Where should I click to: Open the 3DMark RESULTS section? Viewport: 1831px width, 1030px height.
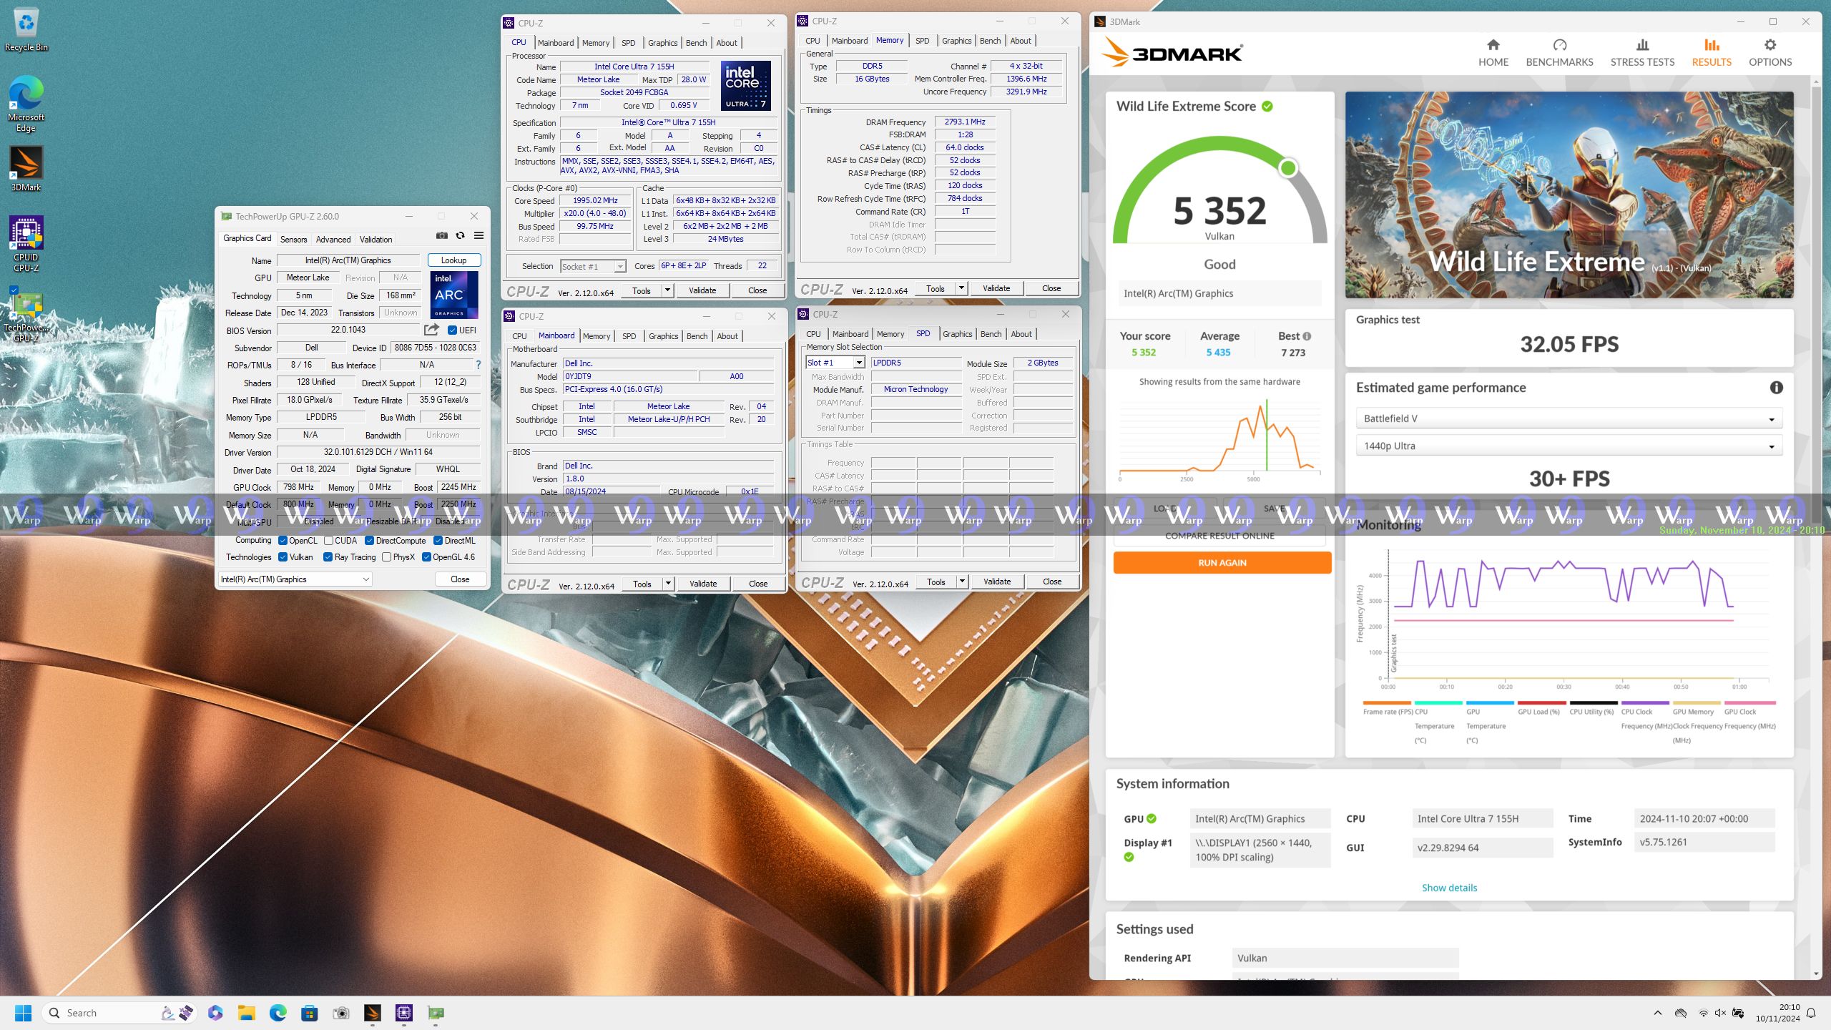tap(1712, 53)
